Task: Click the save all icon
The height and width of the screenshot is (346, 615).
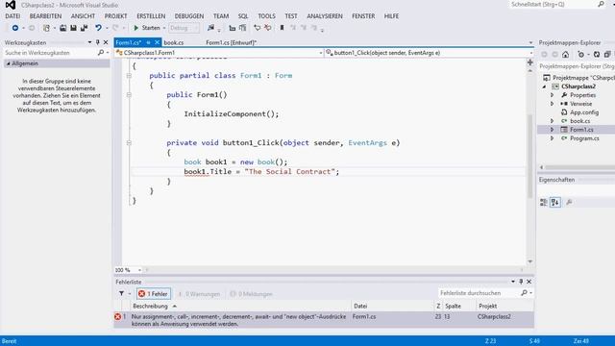Action: pos(84,28)
